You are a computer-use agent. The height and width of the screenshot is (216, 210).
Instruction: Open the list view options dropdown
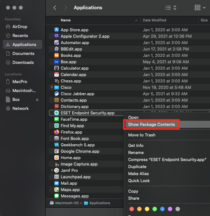click(x=171, y=8)
